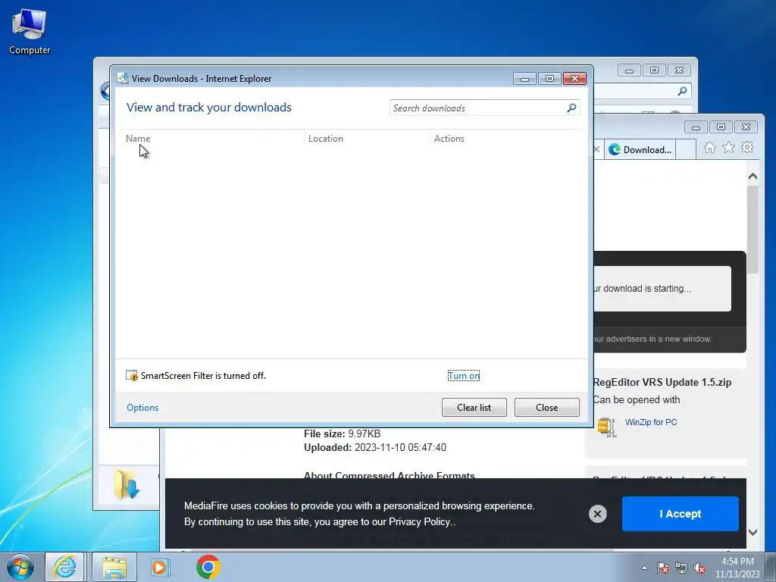The width and height of the screenshot is (776, 582).
Task: Show hidden system tray icons arrow
Action: pos(644,568)
